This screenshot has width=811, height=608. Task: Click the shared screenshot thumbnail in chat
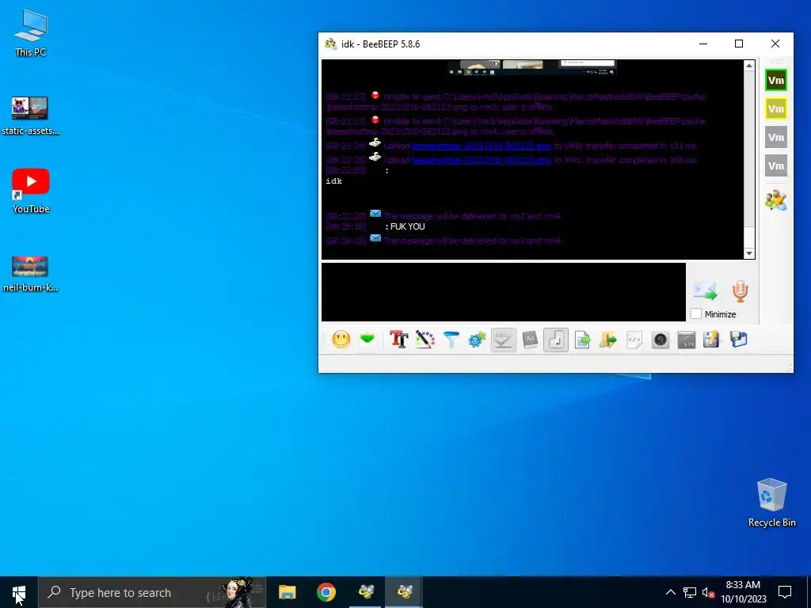(533, 68)
